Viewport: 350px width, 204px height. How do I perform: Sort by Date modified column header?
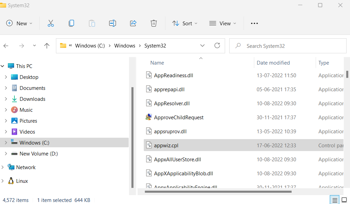pos(273,63)
